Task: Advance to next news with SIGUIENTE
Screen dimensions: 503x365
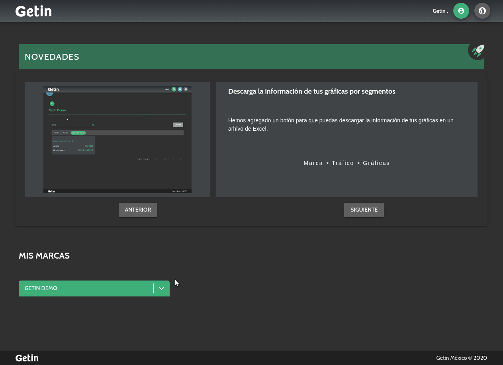Action: click(x=364, y=210)
